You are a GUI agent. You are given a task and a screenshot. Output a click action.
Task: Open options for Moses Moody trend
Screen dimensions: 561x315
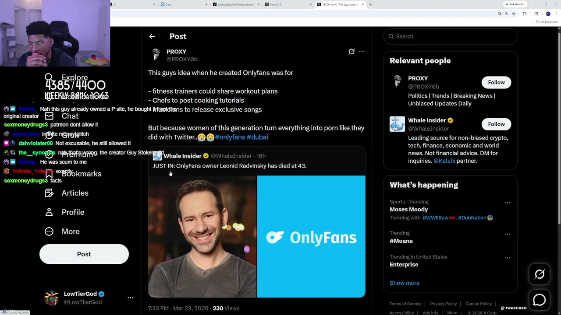508,203
